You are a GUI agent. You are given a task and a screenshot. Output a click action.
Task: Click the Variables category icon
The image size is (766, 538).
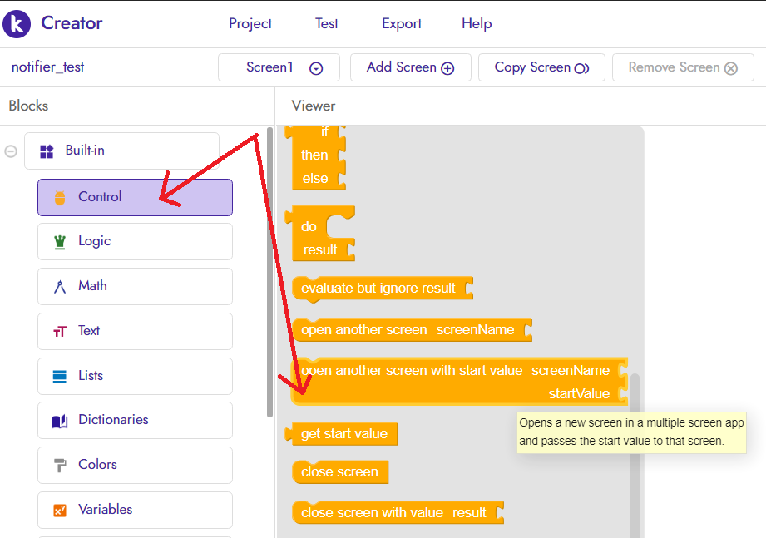click(59, 510)
